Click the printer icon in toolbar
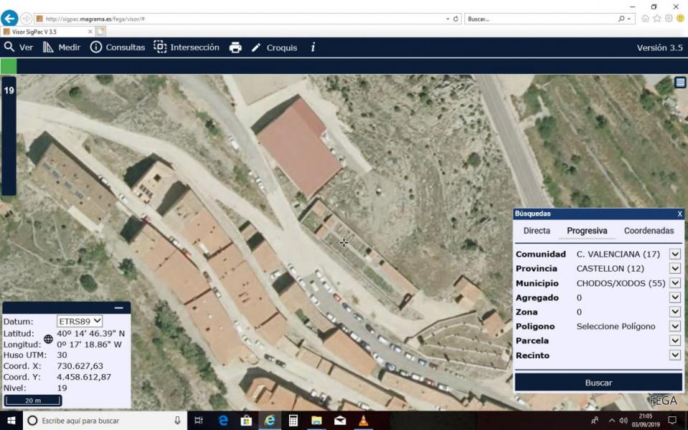This screenshot has height=430, width=688. coord(235,47)
